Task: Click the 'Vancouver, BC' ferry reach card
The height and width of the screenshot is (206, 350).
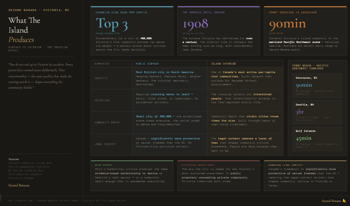Action: [x=317, y=86]
